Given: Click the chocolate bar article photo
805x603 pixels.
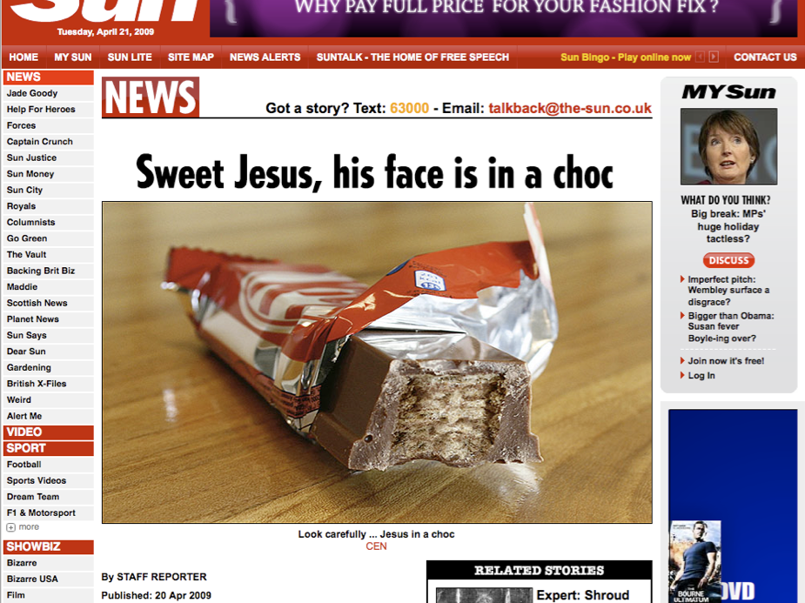Looking at the screenshot, I should pyautogui.click(x=377, y=362).
